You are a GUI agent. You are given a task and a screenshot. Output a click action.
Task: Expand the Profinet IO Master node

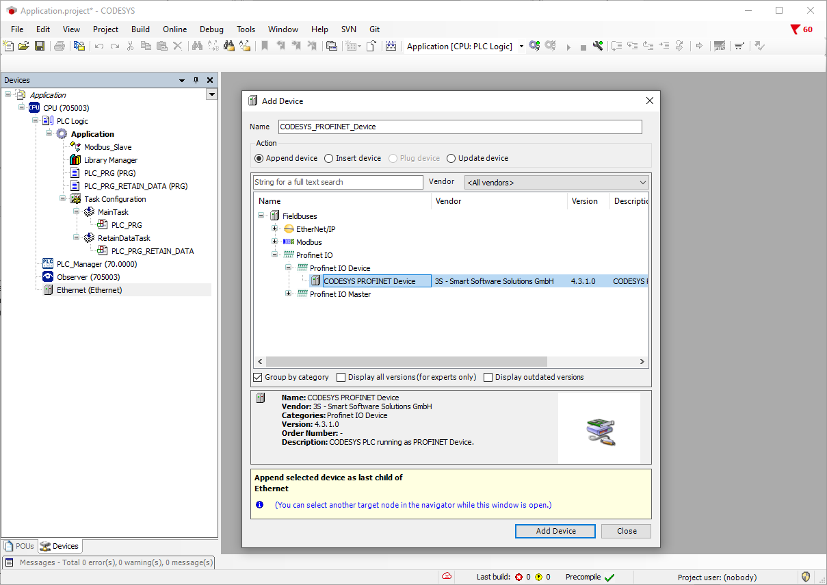pyautogui.click(x=289, y=294)
